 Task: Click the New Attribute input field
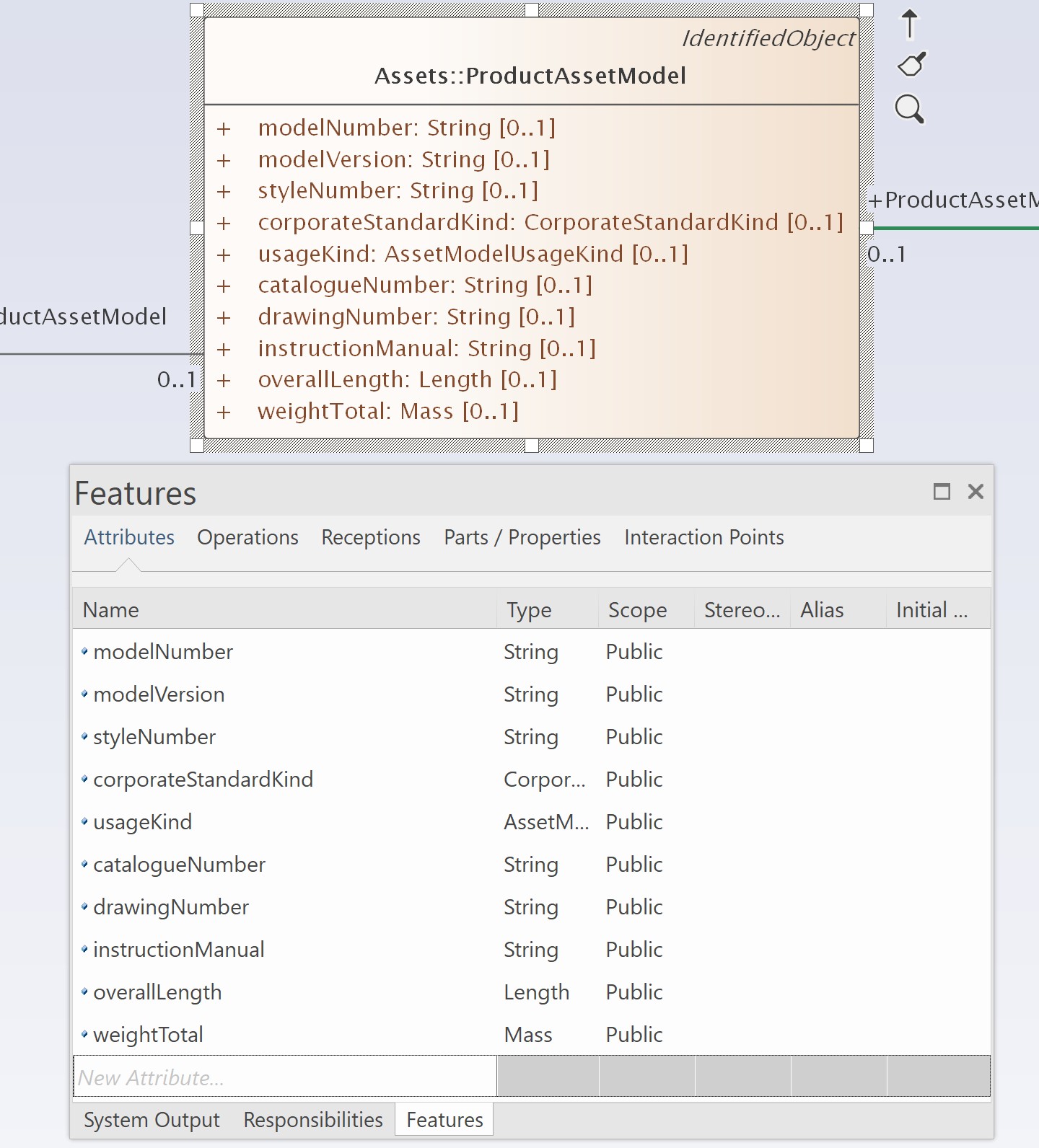[285, 1077]
